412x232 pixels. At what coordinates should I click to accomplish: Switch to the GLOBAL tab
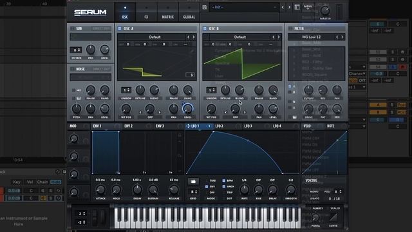click(189, 12)
